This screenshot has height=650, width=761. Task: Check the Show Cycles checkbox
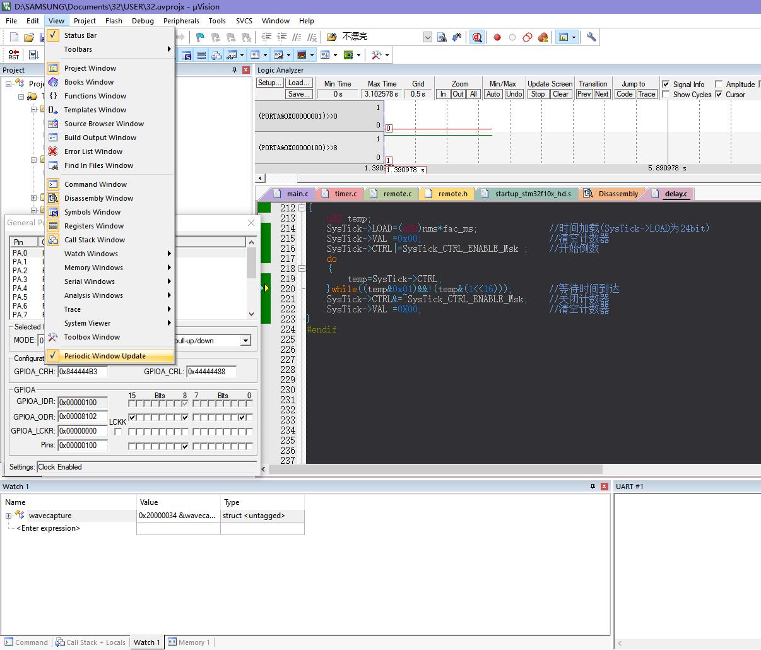point(666,94)
